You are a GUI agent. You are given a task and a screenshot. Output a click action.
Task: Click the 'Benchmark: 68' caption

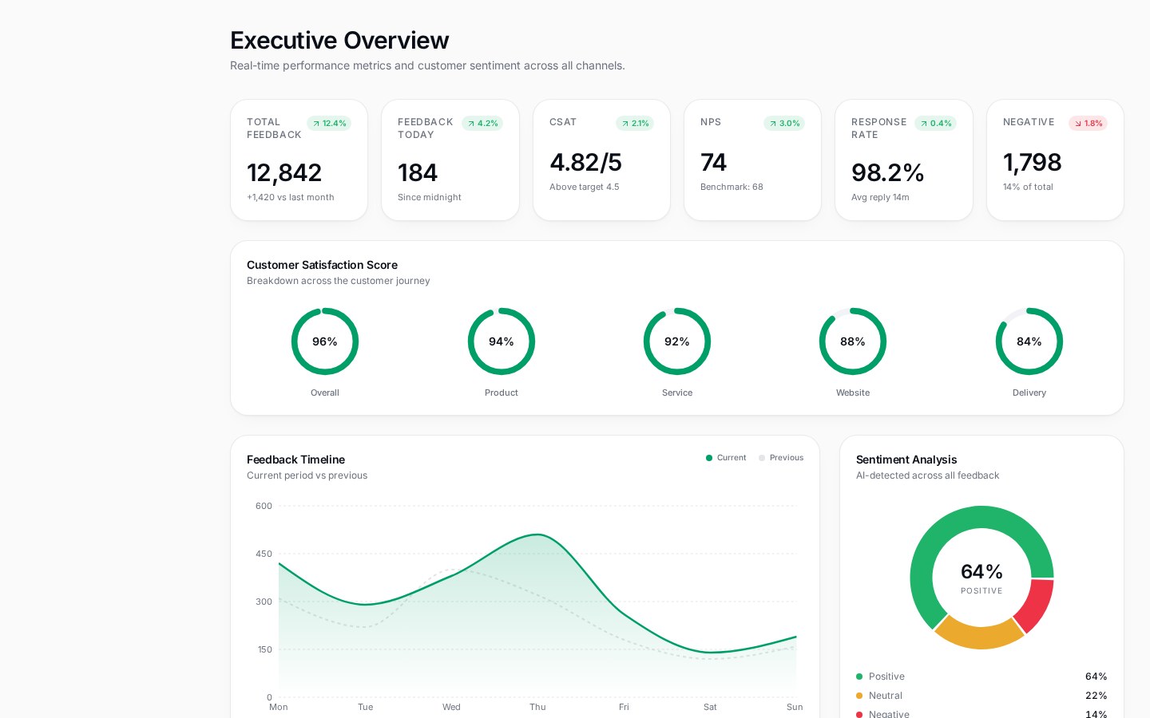pos(732,187)
